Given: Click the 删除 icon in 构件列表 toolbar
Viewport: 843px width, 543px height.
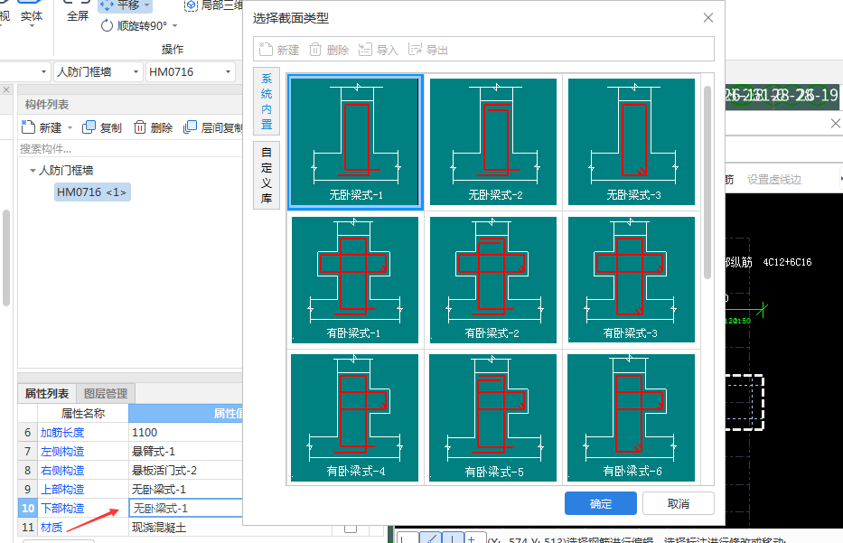Looking at the screenshot, I should (140, 127).
